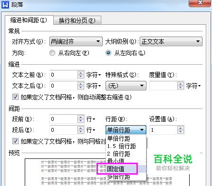The width and height of the screenshot is (212, 186).
Task: Choose 最小值 from the line spacing list
Action: point(126,161)
